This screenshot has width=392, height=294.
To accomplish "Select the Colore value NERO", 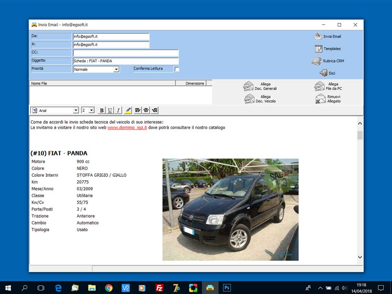I will (82, 168).
